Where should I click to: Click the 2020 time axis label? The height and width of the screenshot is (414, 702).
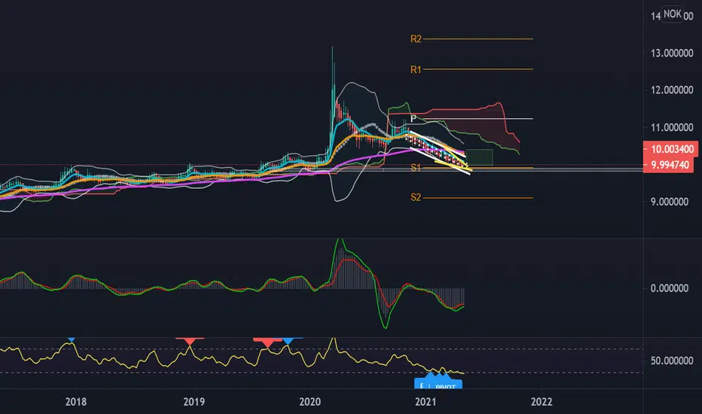[x=310, y=402]
